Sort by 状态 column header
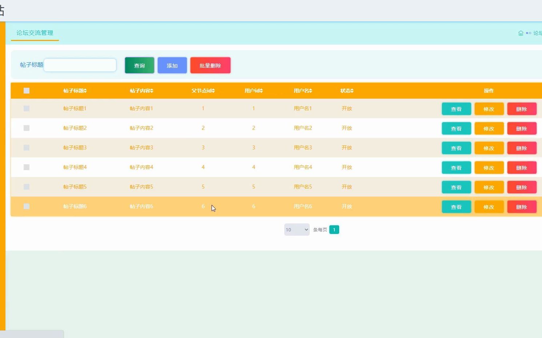The image size is (542, 338). click(347, 91)
